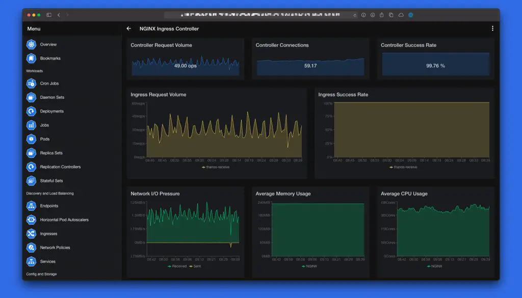Reload the page with the refresh icon

[x=355, y=15]
